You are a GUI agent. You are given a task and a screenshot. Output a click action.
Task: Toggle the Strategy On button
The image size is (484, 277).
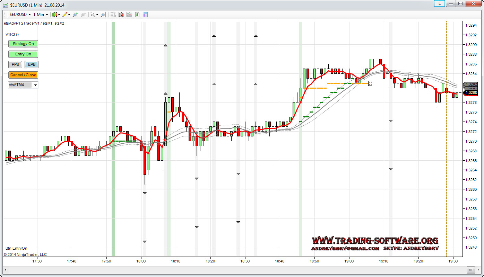click(x=23, y=44)
